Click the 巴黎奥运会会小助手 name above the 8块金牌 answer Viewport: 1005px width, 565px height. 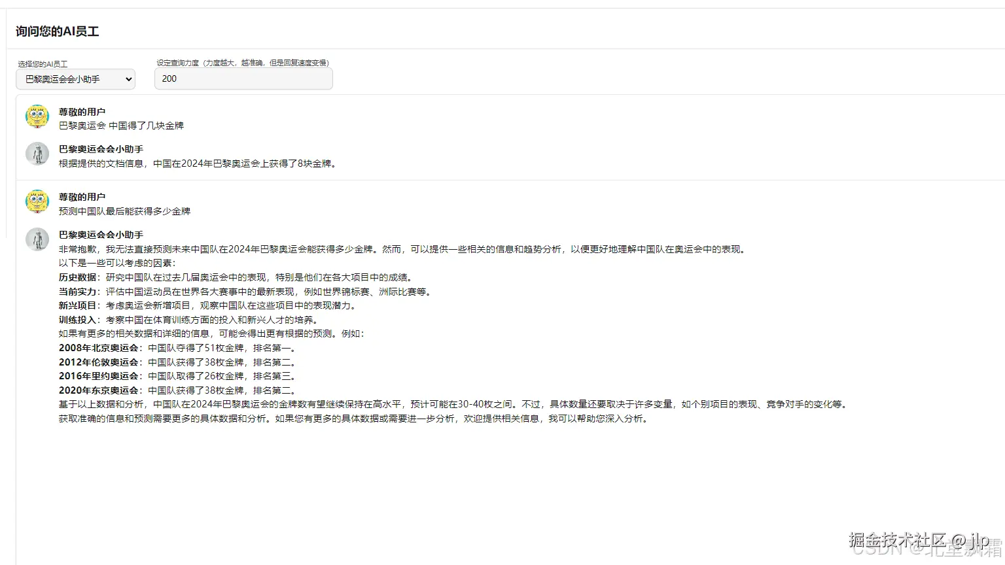pos(101,149)
